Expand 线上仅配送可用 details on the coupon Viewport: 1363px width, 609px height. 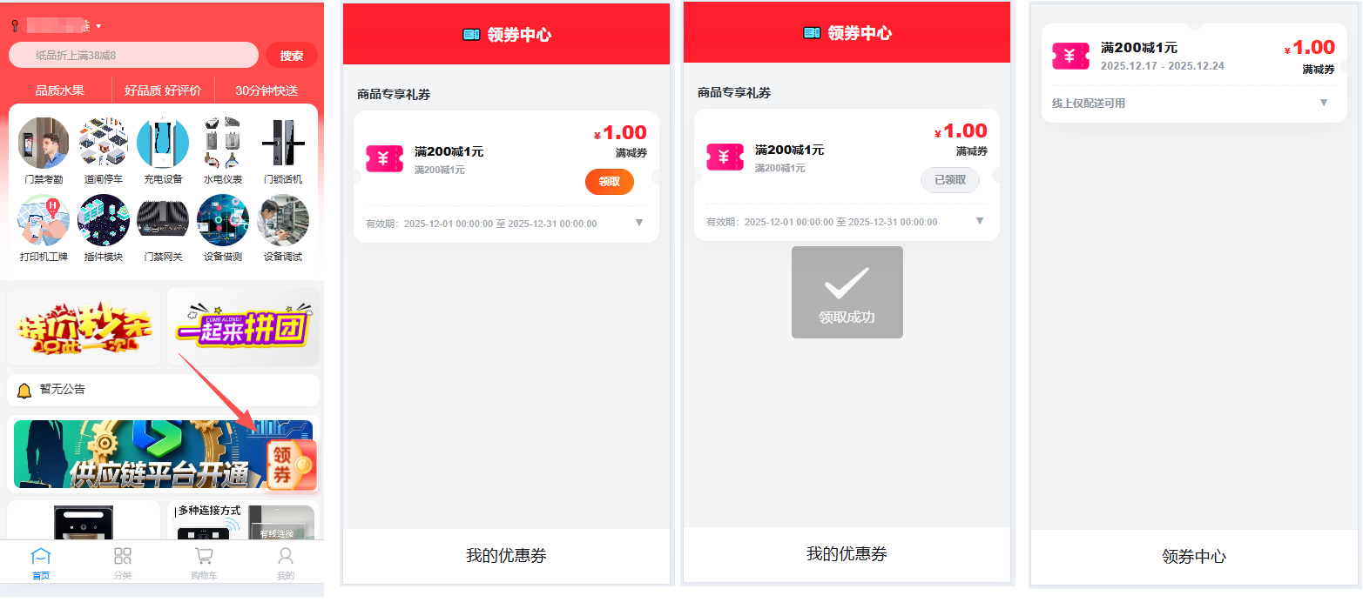1324,102
